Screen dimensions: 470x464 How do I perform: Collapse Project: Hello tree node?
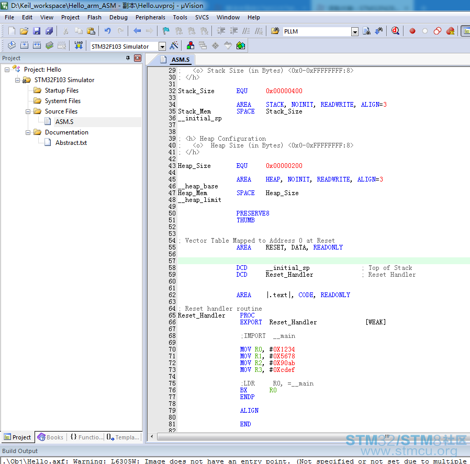click(x=7, y=70)
